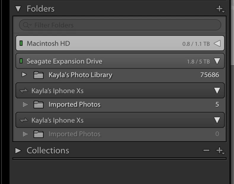Image resolution: width=234 pixels, height=184 pixels.
Task: Open the Folders panel plus menu
Action: pyautogui.click(x=220, y=9)
